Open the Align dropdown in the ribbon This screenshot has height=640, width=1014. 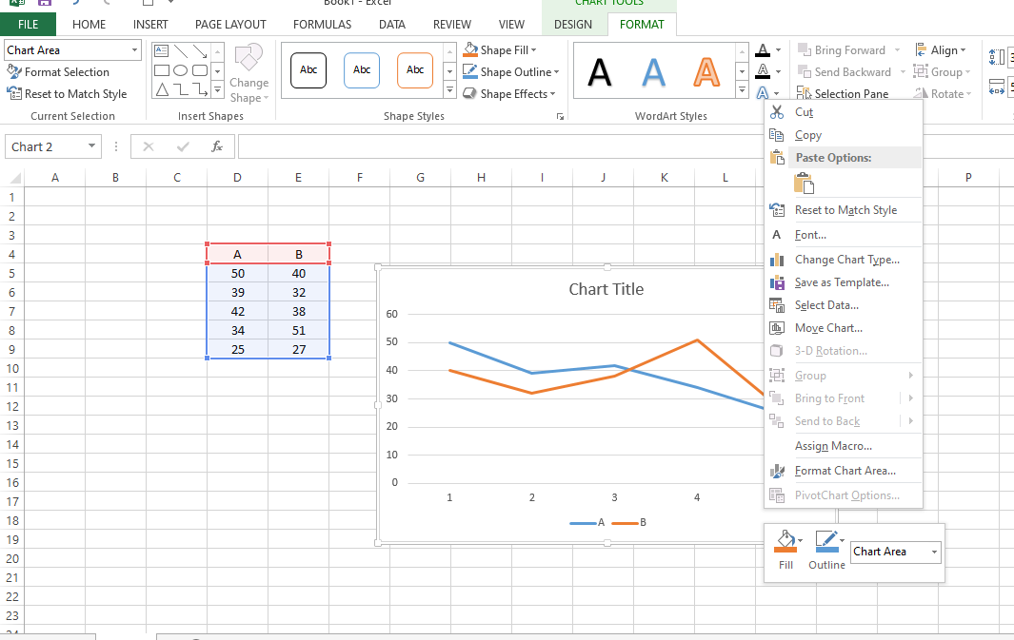pyautogui.click(x=941, y=50)
